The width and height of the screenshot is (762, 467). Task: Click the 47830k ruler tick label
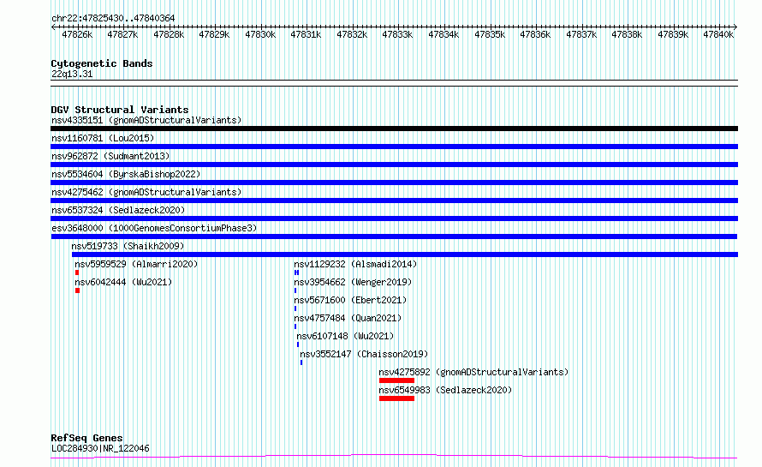(260, 34)
